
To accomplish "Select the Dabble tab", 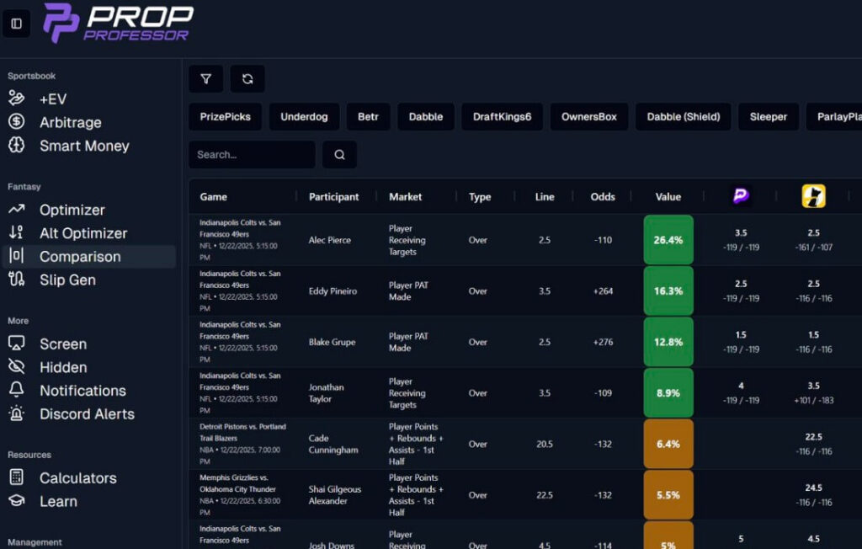I will pyautogui.click(x=426, y=117).
